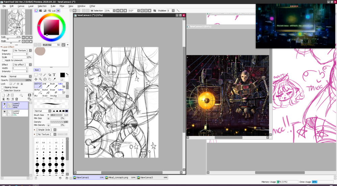Click the black foreground color swatch

point(62,75)
